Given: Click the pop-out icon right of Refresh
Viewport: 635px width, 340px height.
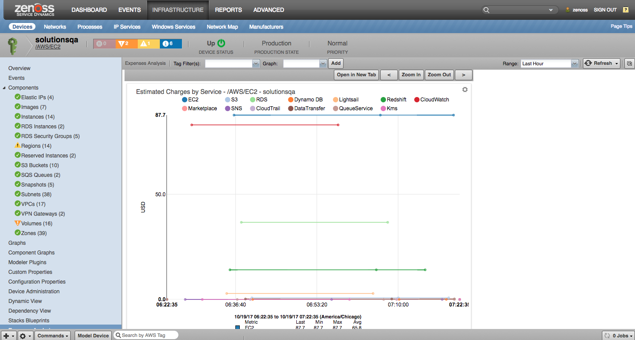Looking at the screenshot, I should pyautogui.click(x=629, y=64).
